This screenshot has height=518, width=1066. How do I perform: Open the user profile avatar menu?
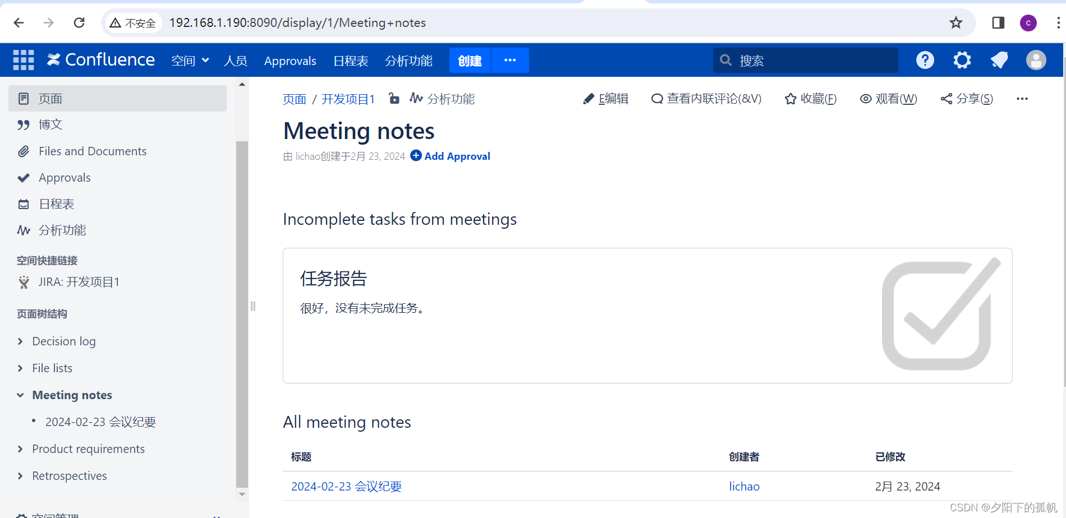(x=1036, y=60)
